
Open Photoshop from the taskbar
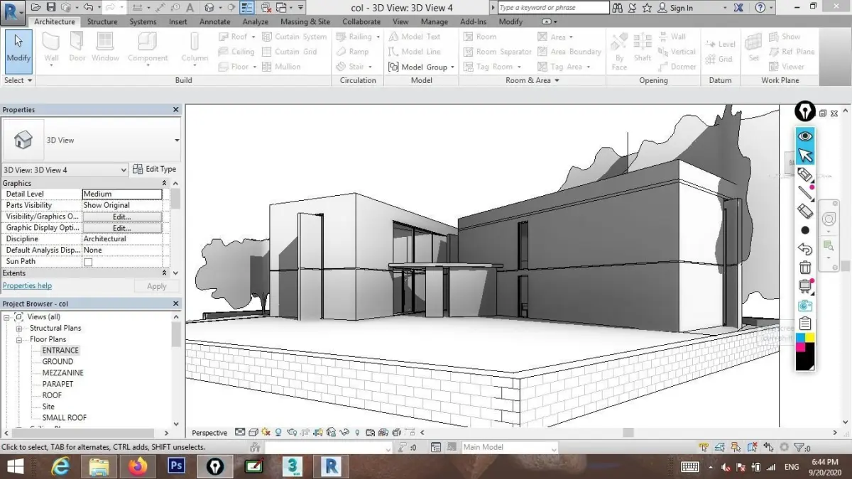(x=176, y=466)
